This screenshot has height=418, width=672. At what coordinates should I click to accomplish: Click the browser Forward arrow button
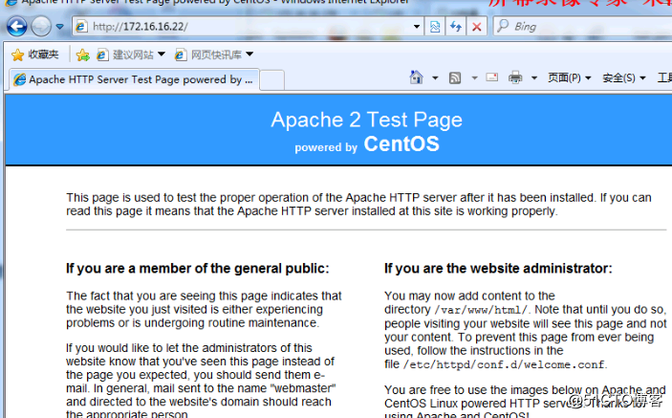coord(41,27)
